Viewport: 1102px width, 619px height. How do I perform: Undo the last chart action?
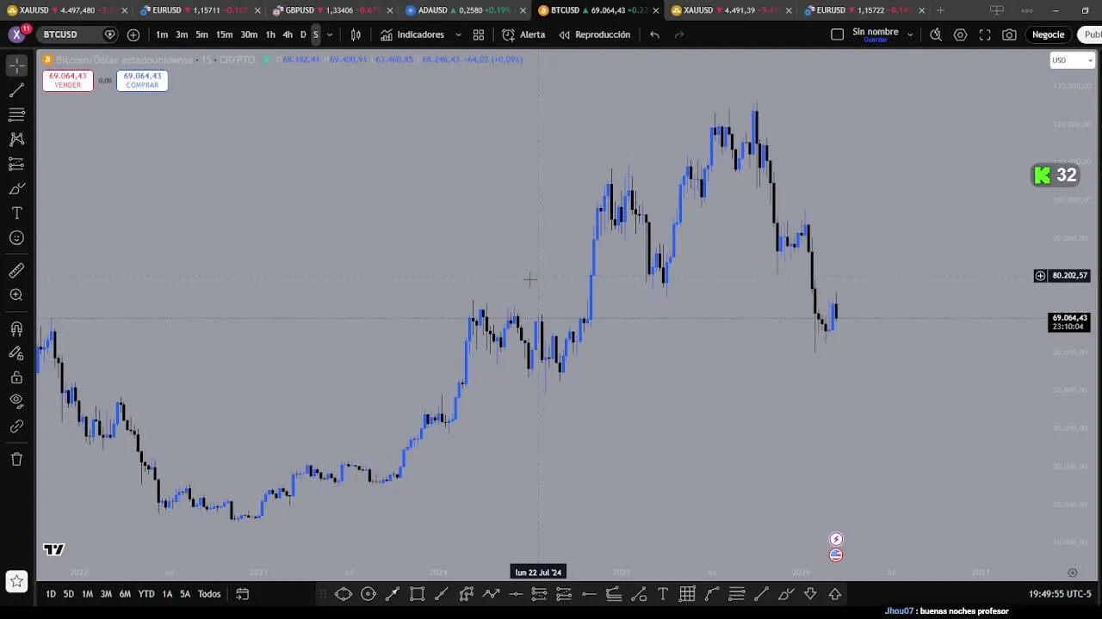654,34
